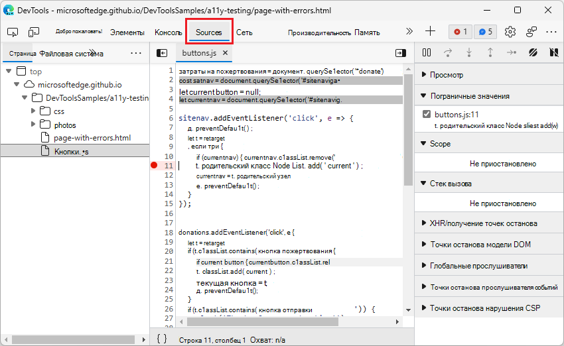Open the Память tab
The height and width of the screenshot is (346, 564).
click(367, 32)
